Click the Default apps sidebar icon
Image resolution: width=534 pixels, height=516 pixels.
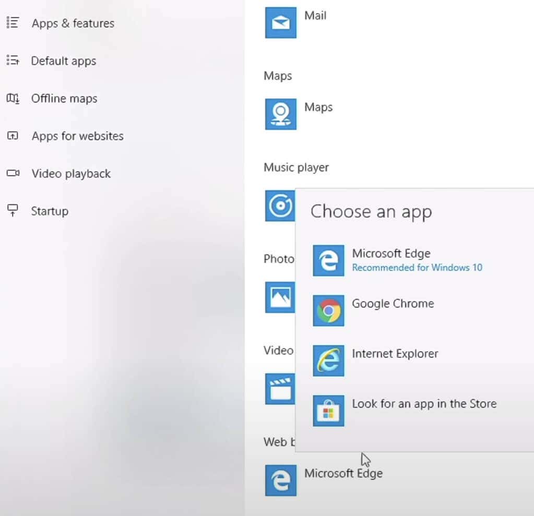tap(13, 60)
